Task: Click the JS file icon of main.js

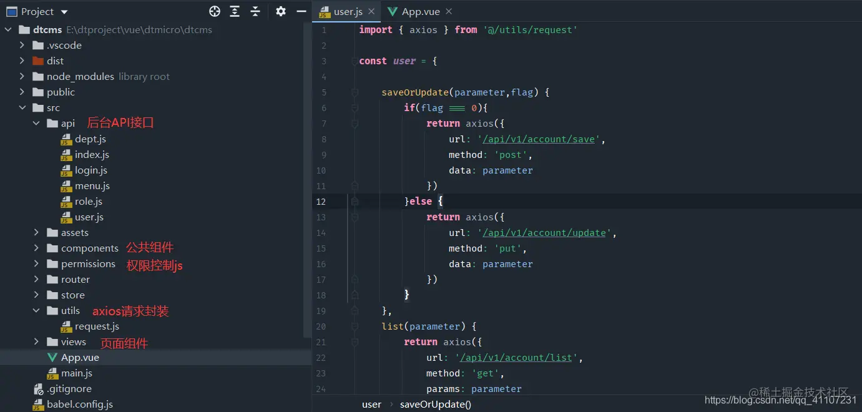Action: [53, 373]
